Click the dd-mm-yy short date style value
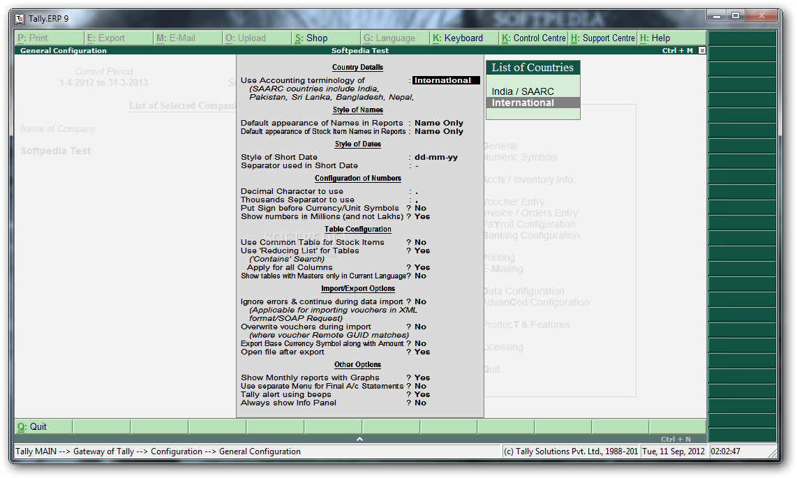 point(436,157)
